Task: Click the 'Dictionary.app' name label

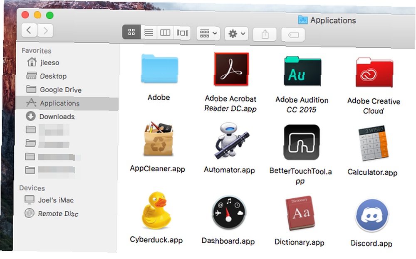Action: (x=299, y=242)
